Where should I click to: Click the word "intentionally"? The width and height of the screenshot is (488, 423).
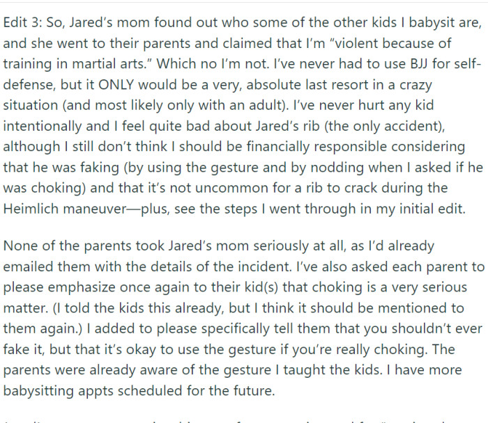(x=42, y=127)
